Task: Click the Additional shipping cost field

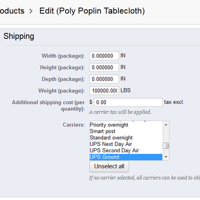Action: 128,102
